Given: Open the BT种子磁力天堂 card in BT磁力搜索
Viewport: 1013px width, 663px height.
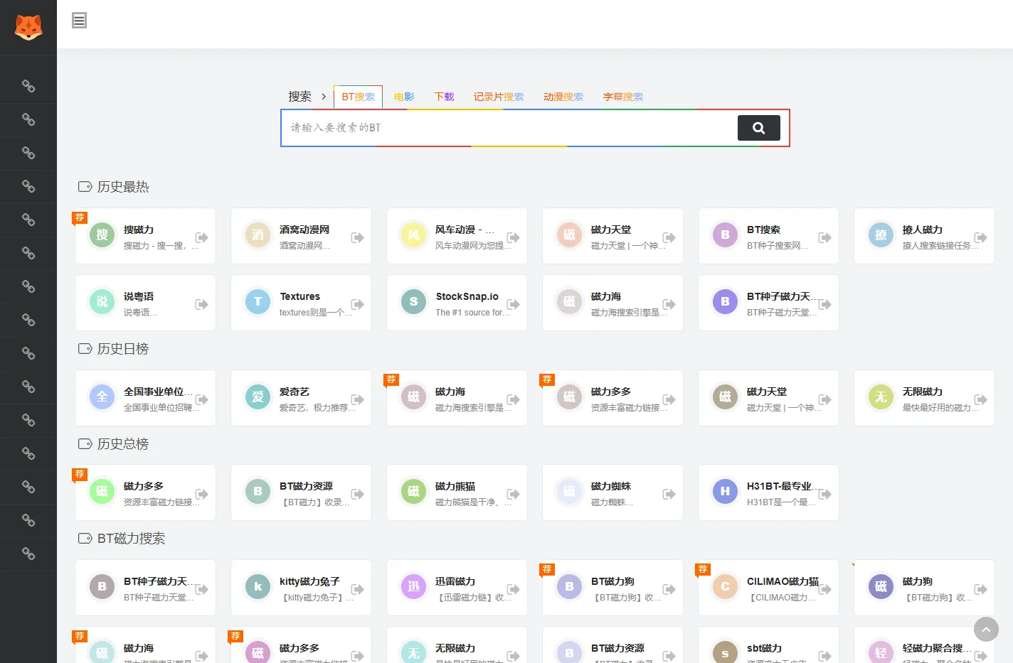Looking at the screenshot, I should (x=145, y=588).
